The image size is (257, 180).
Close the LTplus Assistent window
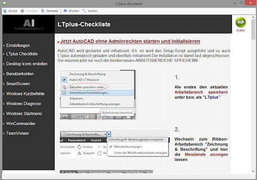251,3
